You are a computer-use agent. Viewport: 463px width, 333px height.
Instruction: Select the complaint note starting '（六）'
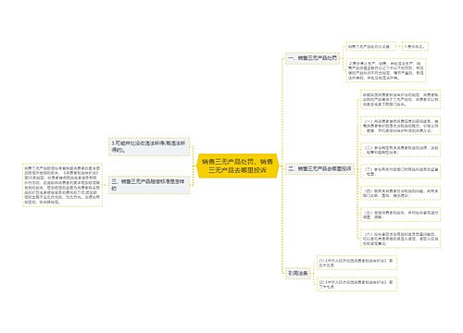tap(401, 239)
